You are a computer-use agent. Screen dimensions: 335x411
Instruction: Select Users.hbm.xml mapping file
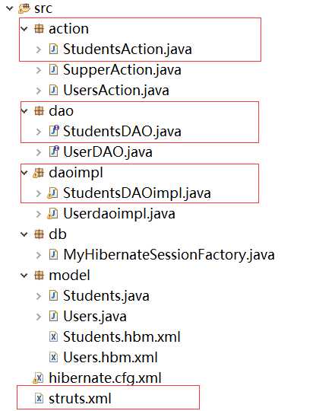tap(110, 358)
